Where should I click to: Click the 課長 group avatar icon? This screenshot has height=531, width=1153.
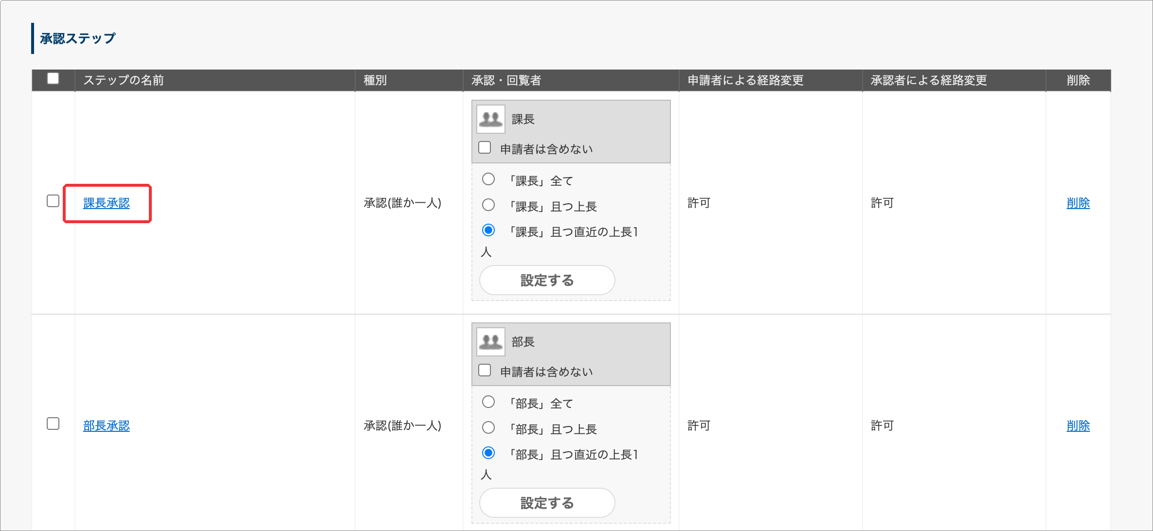491,119
